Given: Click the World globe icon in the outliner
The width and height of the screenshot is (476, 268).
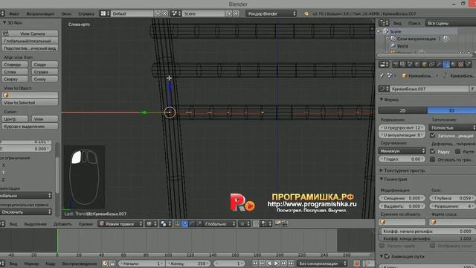Looking at the screenshot, I should [x=393, y=46].
